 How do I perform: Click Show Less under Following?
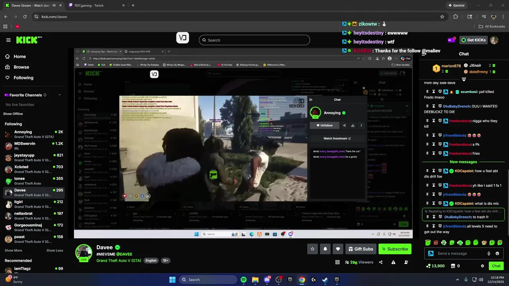coord(54,251)
